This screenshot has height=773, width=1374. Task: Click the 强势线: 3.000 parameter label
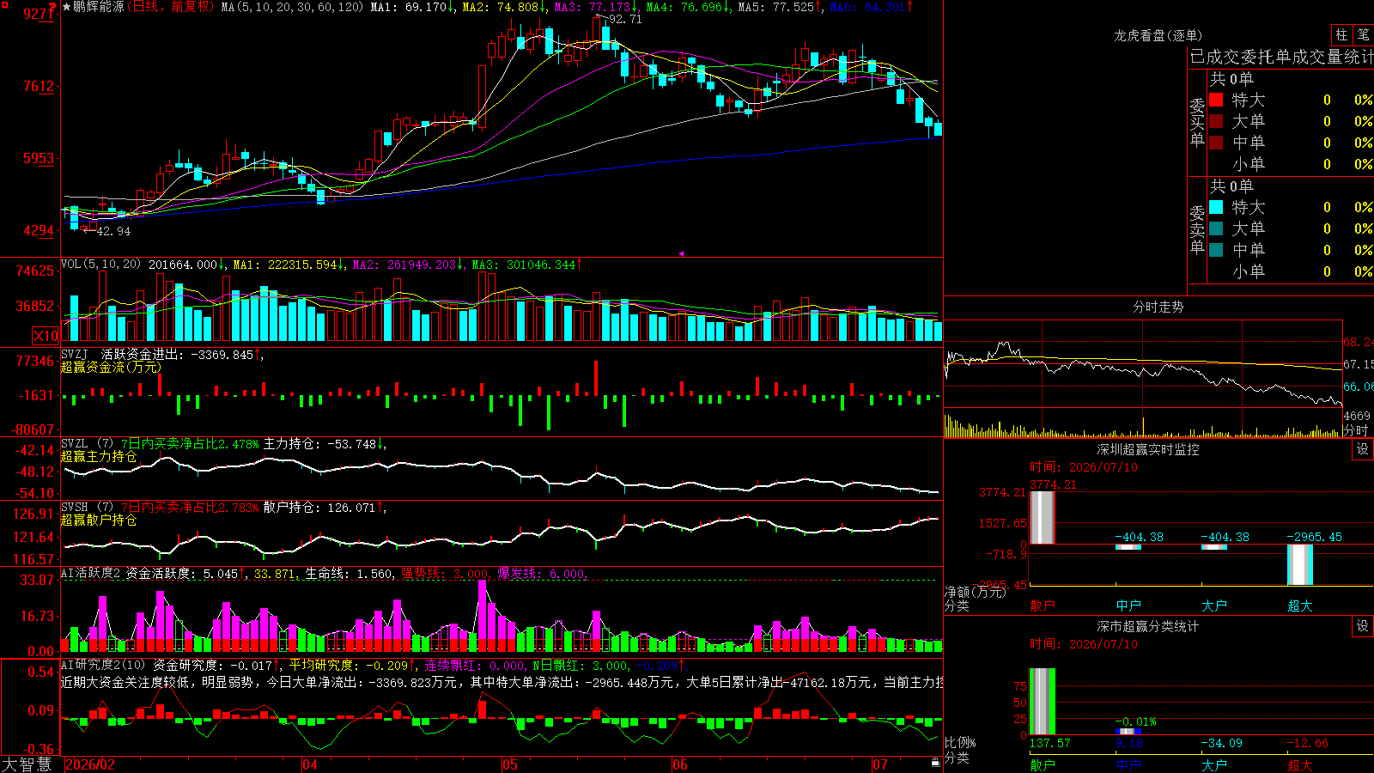click(x=446, y=574)
